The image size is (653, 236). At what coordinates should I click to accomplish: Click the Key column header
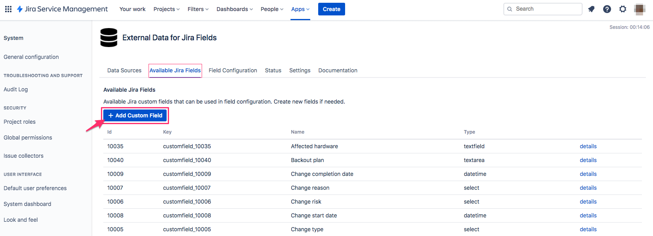coord(167,132)
